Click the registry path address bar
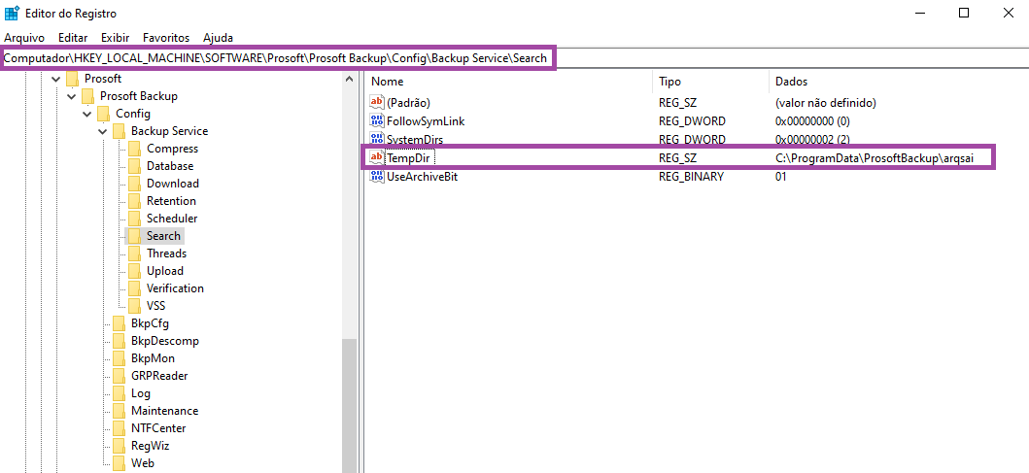Image resolution: width=1029 pixels, height=473 pixels. point(515,57)
